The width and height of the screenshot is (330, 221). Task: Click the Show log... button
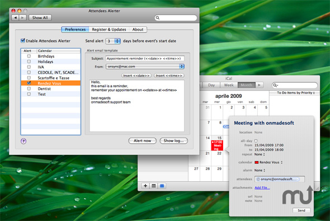point(173,140)
